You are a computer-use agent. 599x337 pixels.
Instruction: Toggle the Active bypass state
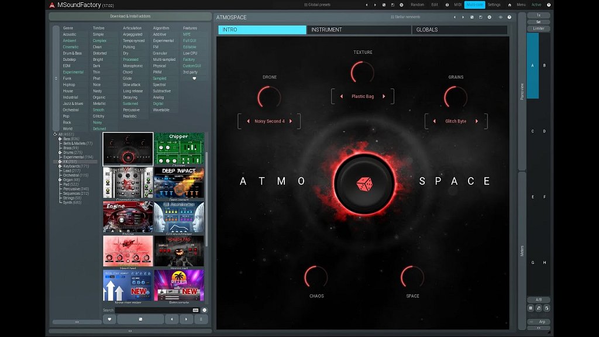(x=536, y=5)
